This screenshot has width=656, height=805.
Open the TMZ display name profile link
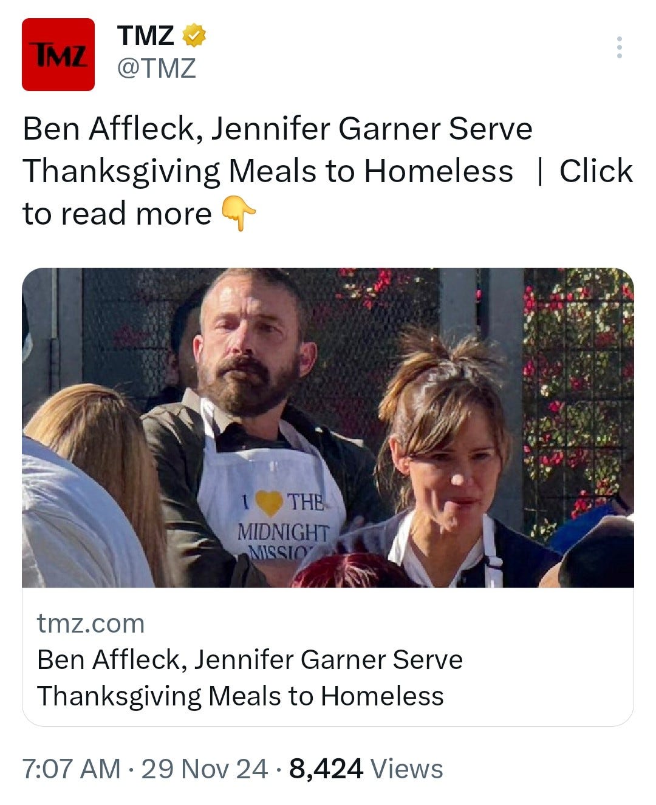tap(146, 36)
